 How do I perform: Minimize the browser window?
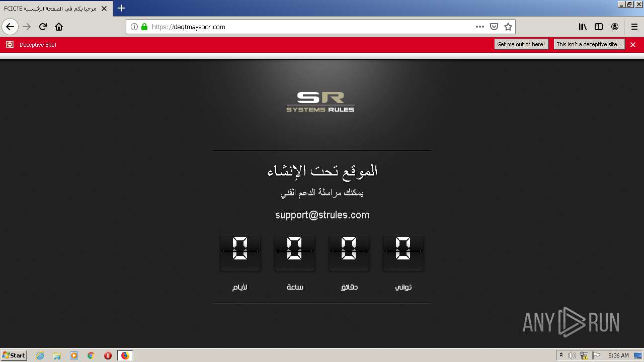click(621, 4)
